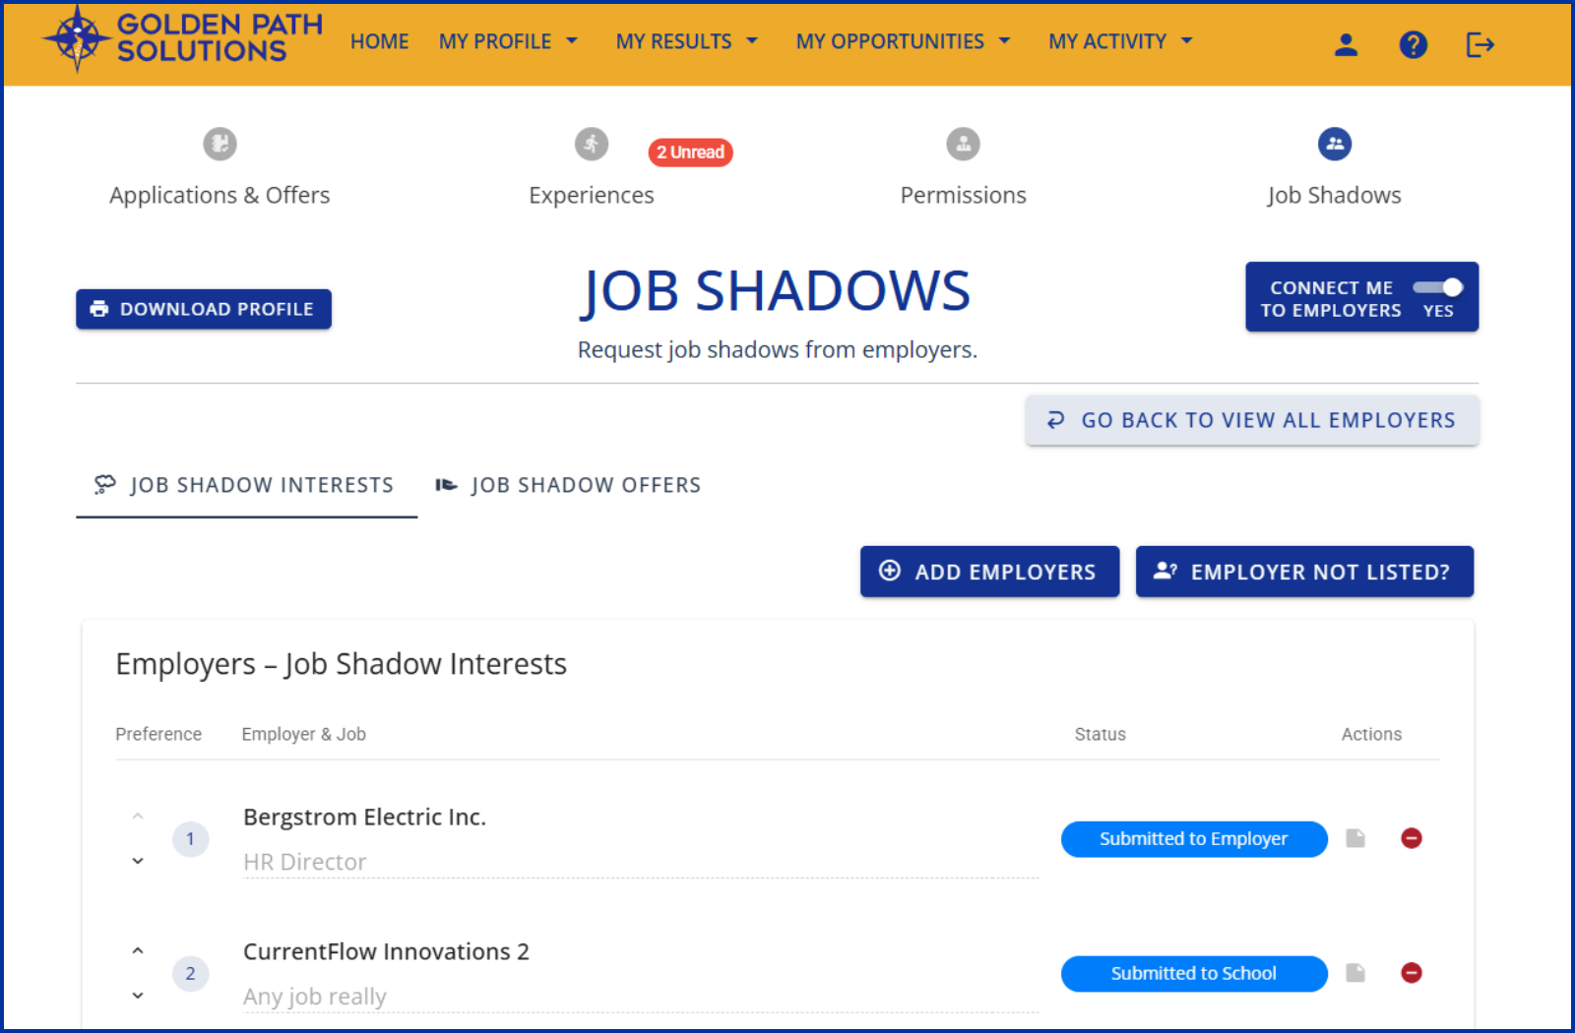Image resolution: width=1575 pixels, height=1033 pixels.
Task: Click the Status column header
Action: [x=1101, y=734]
